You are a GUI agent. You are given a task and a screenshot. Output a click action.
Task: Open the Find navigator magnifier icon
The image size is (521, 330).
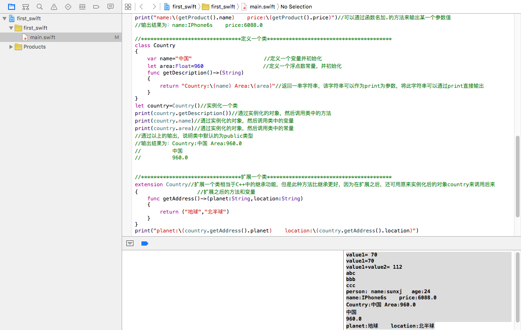pos(40,7)
